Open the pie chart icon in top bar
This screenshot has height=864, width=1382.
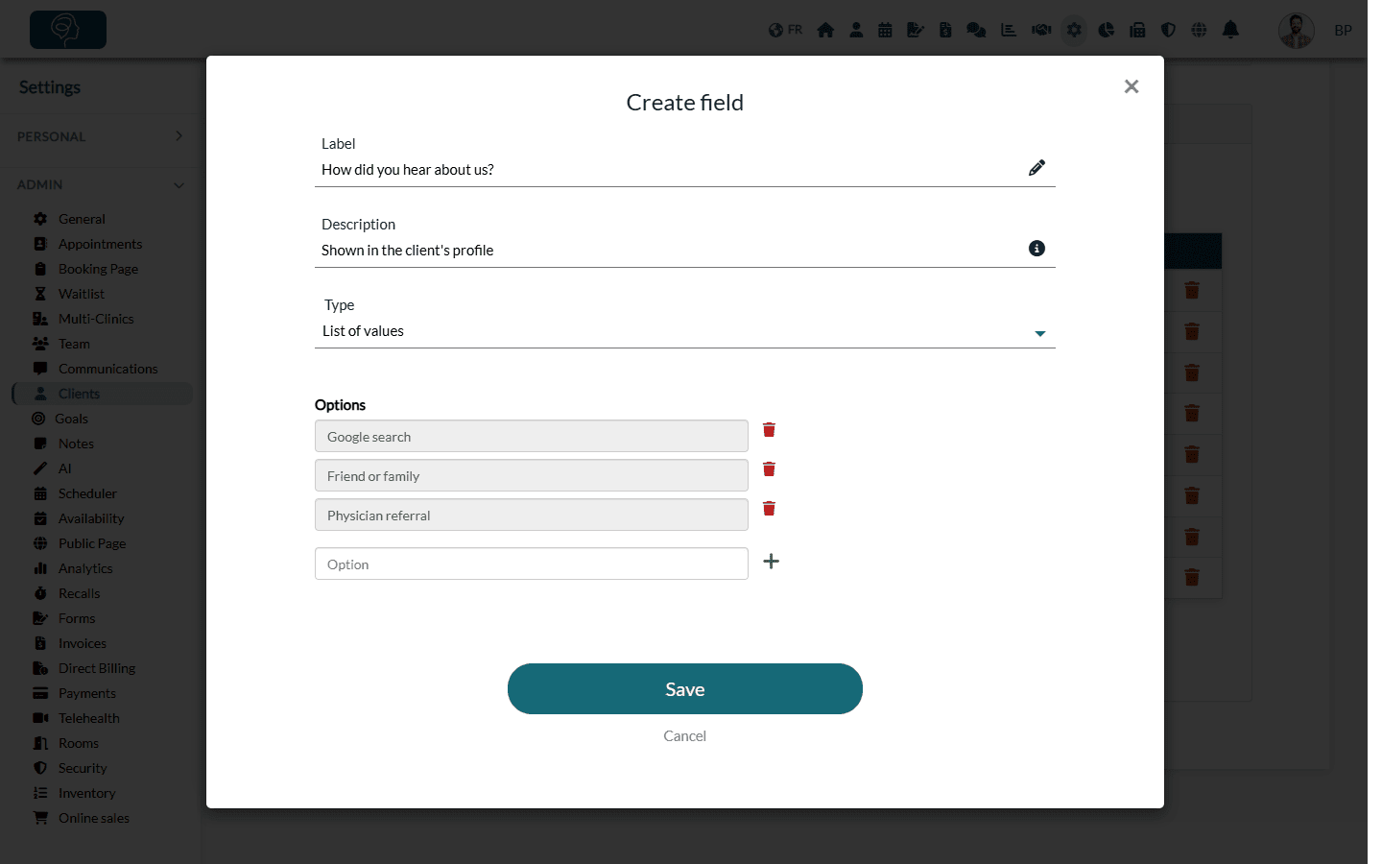(1107, 30)
